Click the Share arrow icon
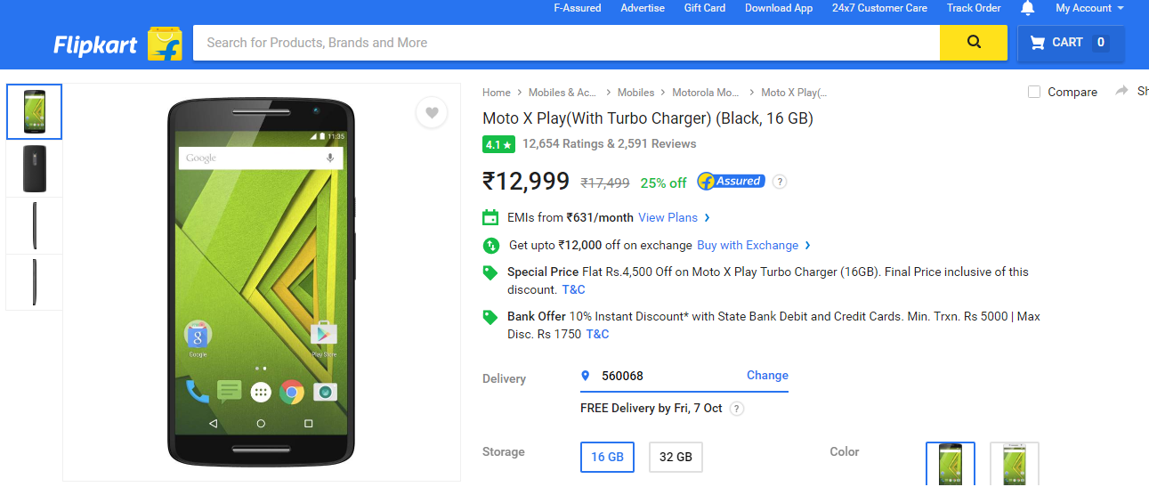Screen dimensions: 1149x487 pos(1121,91)
